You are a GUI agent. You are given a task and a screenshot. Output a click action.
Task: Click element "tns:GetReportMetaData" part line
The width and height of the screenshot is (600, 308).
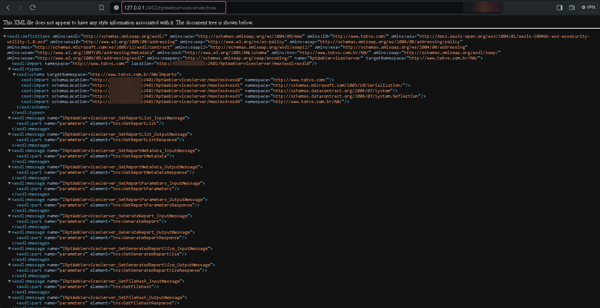pos(95,156)
